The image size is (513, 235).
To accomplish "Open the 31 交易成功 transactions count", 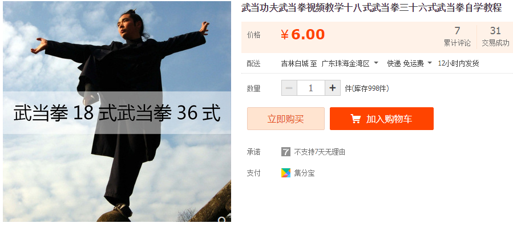I will (x=495, y=37).
